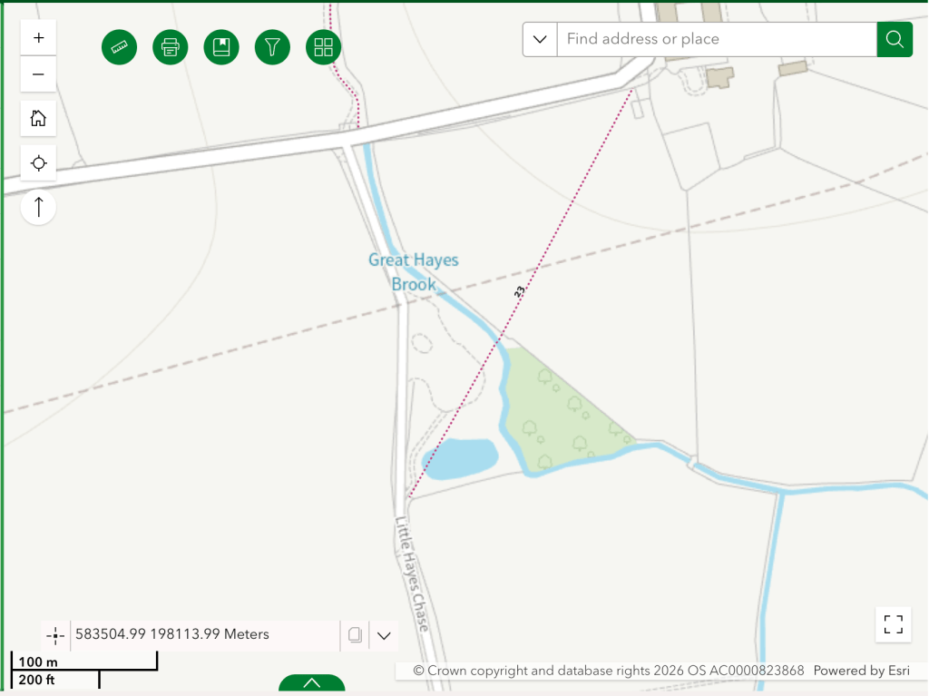Copy the displayed coordinates
This screenshot has height=696, width=929.
pyautogui.click(x=355, y=635)
